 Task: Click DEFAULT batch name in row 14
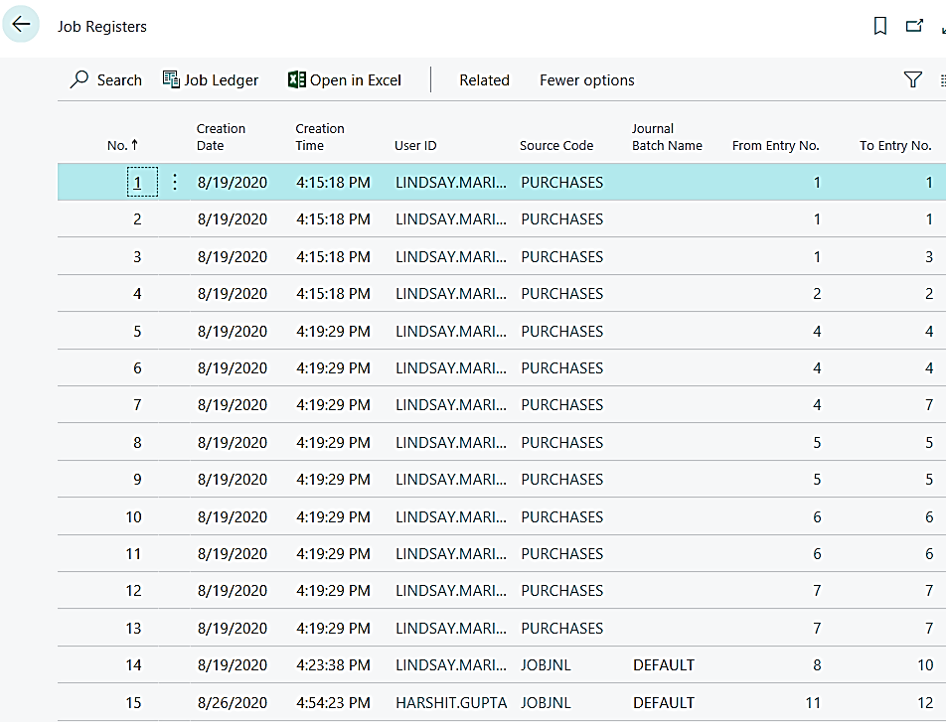click(x=663, y=665)
